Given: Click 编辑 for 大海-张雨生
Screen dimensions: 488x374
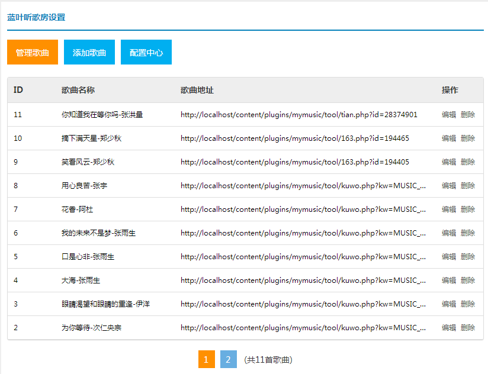Looking at the screenshot, I should (449, 280).
